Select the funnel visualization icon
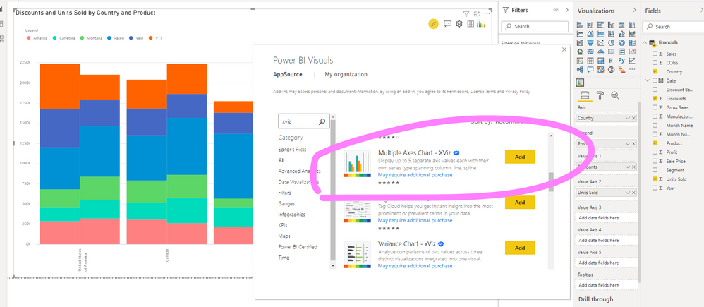704x307 pixels. pos(590,43)
